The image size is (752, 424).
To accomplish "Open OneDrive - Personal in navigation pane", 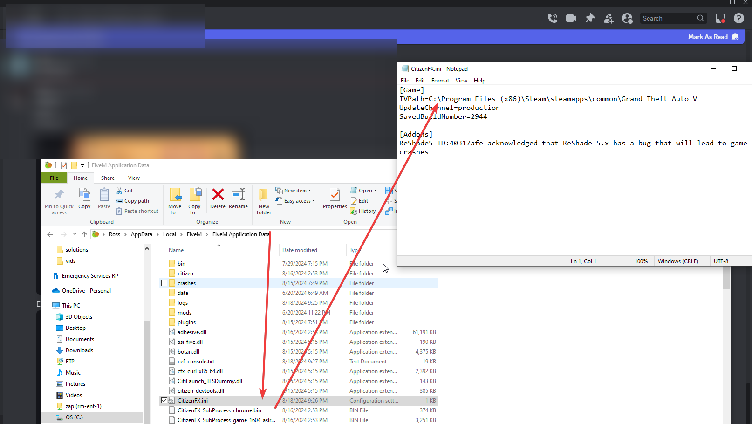I will coord(86,291).
